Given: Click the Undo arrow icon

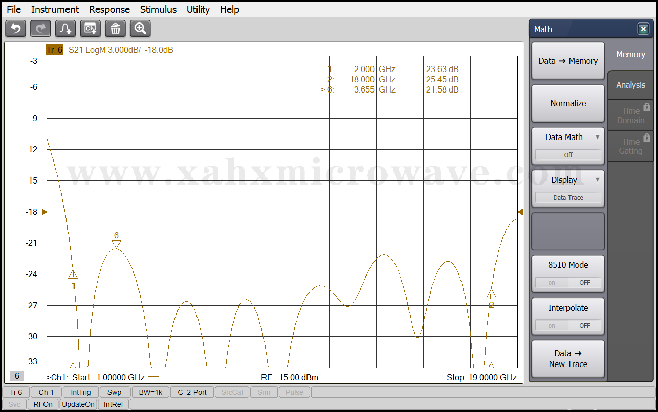Looking at the screenshot, I should click(x=15, y=29).
